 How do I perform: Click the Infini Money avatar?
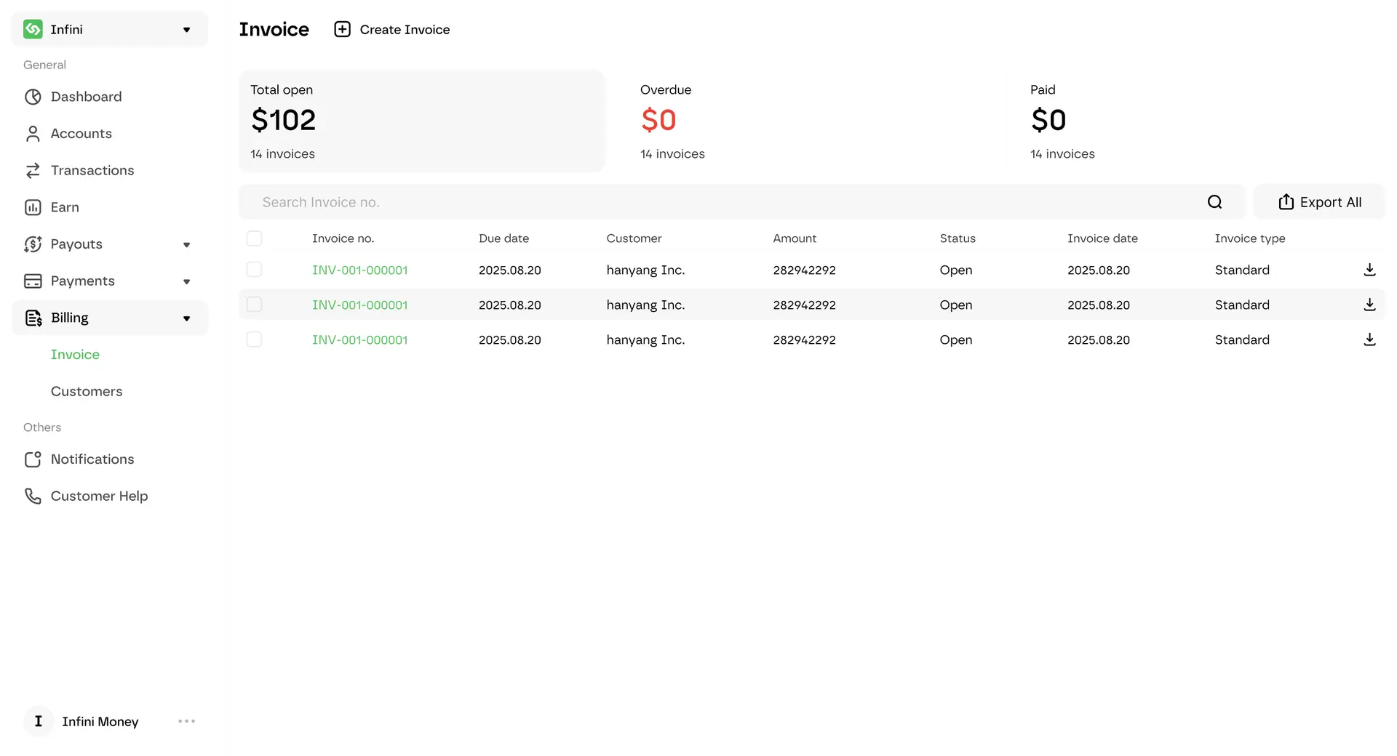point(39,721)
